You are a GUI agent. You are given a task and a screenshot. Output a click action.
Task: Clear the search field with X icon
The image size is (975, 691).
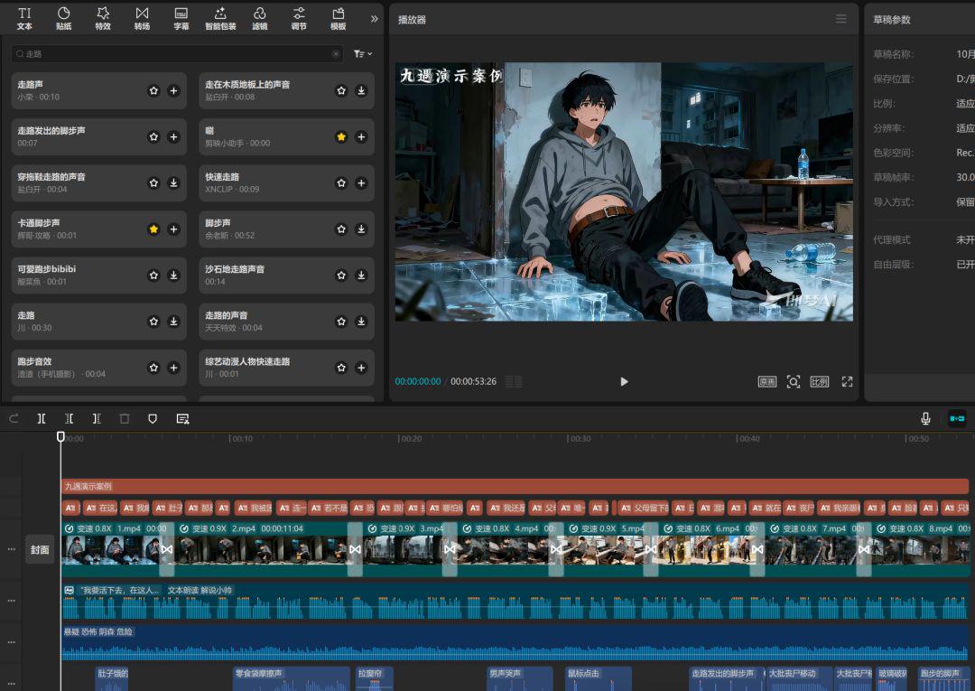pyautogui.click(x=336, y=54)
